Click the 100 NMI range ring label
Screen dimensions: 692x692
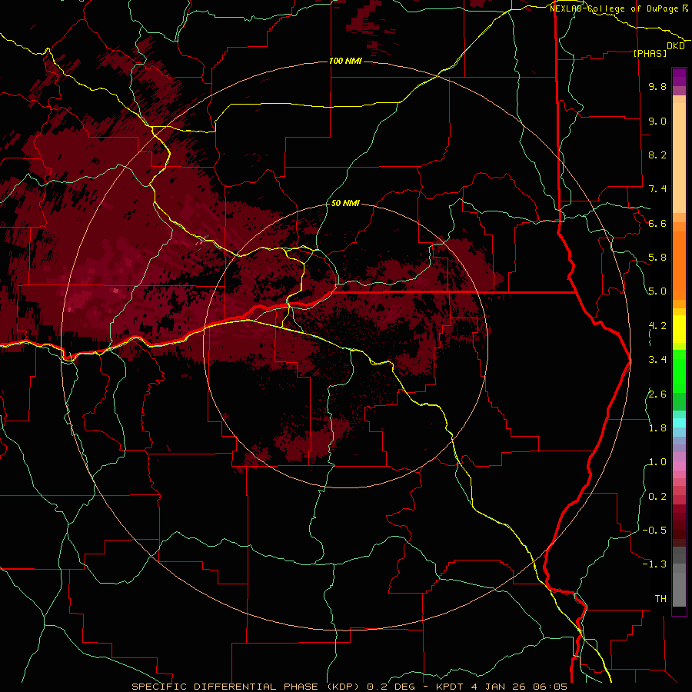point(345,61)
